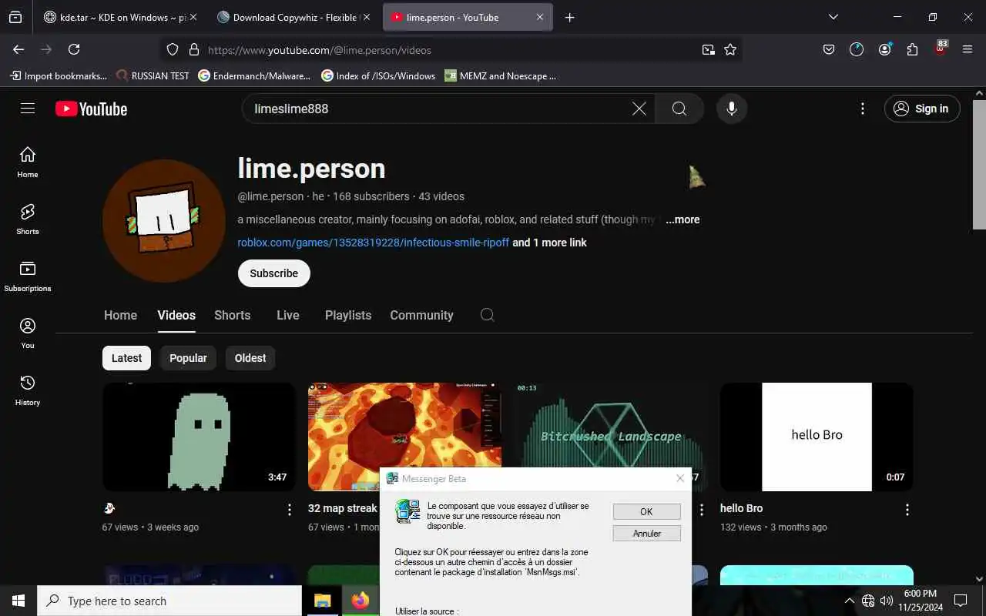
Task: Open Shorts in the sidebar
Action: (28, 219)
